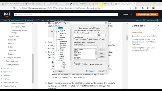Screen dimensions: 162x91
Task: Click the Open button in PuTTY
Action: [91, 71]
